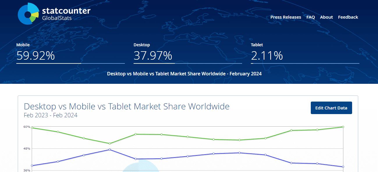Click the chart title Desktop vs Mobile vs Tablet
378x172 pixels.
pyautogui.click(x=127, y=107)
